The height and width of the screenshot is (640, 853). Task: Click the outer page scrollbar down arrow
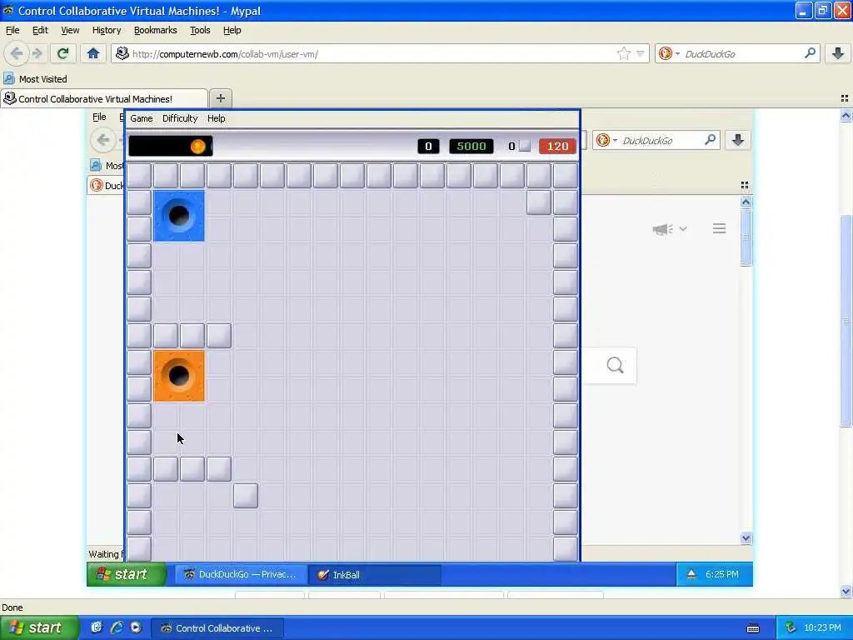846,591
